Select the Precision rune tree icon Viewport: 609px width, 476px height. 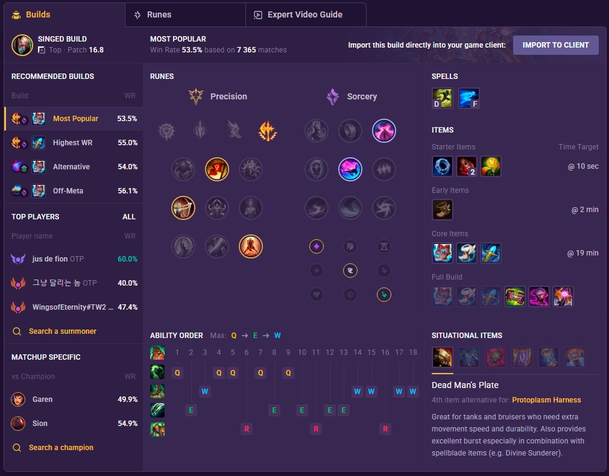(196, 96)
